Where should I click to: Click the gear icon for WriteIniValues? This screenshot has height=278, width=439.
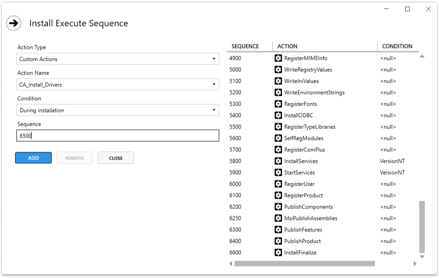(x=278, y=81)
